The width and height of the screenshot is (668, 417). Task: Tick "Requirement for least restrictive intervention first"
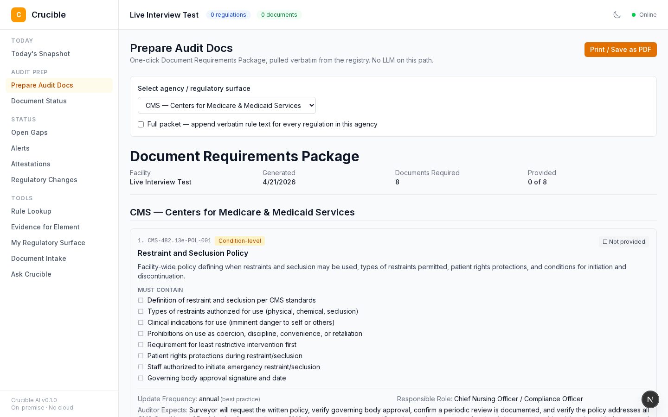coord(141,345)
